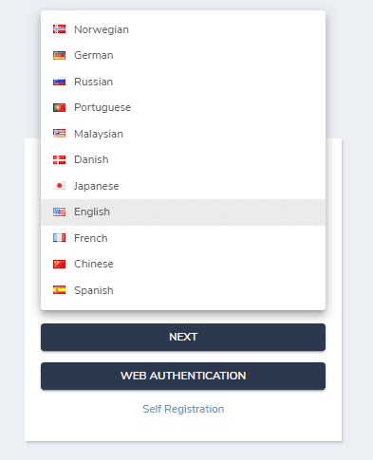This screenshot has width=373, height=460.
Task: Click the Japanese flag icon
Action: click(x=59, y=186)
